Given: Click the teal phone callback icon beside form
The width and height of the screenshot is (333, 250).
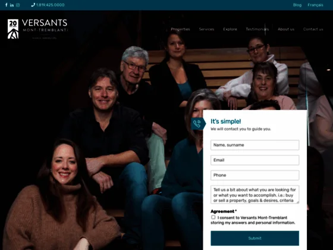Looking at the screenshot, I should (197, 124).
